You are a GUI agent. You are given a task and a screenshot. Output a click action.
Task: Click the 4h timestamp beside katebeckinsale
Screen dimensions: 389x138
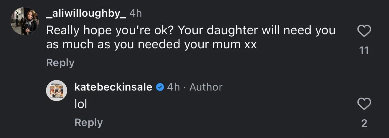173,87
